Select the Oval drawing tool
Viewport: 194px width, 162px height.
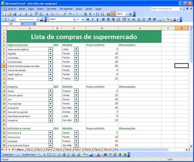(x=54, y=155)
